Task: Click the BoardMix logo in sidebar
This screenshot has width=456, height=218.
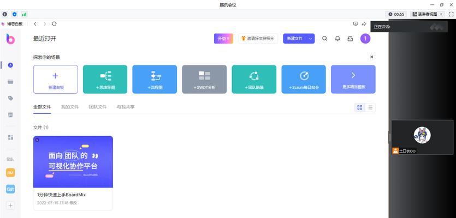Action: coord(10,39)
